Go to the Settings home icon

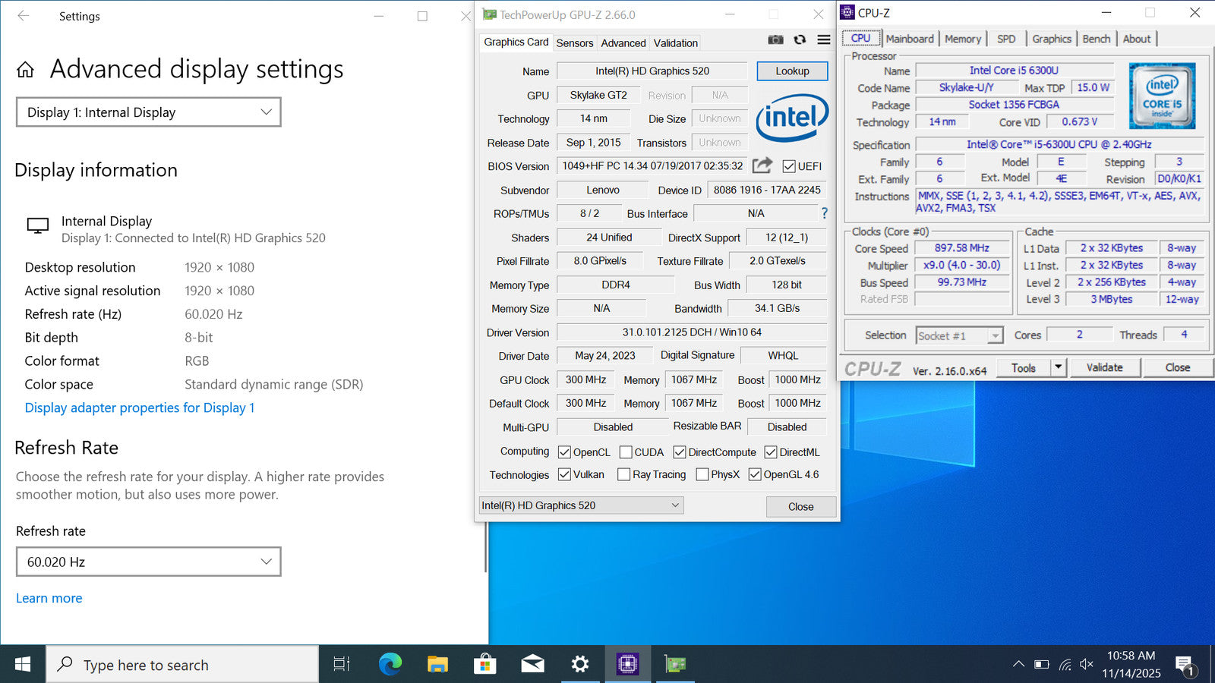coord(25,70)
